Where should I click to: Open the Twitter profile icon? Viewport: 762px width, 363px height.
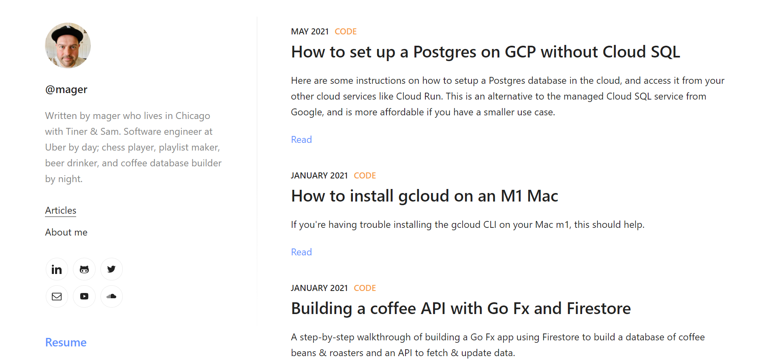(x=111, y=269)
